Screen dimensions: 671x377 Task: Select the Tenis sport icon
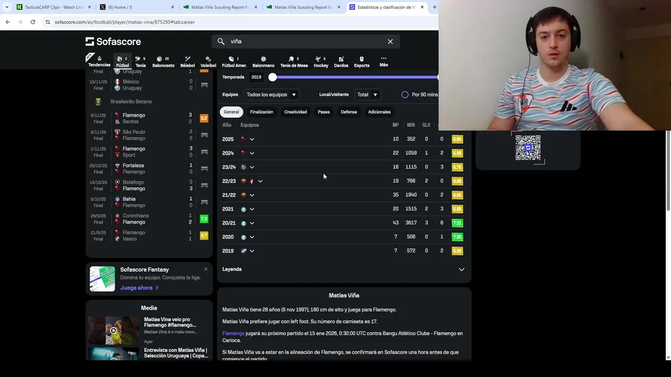[x=140, y=62]
